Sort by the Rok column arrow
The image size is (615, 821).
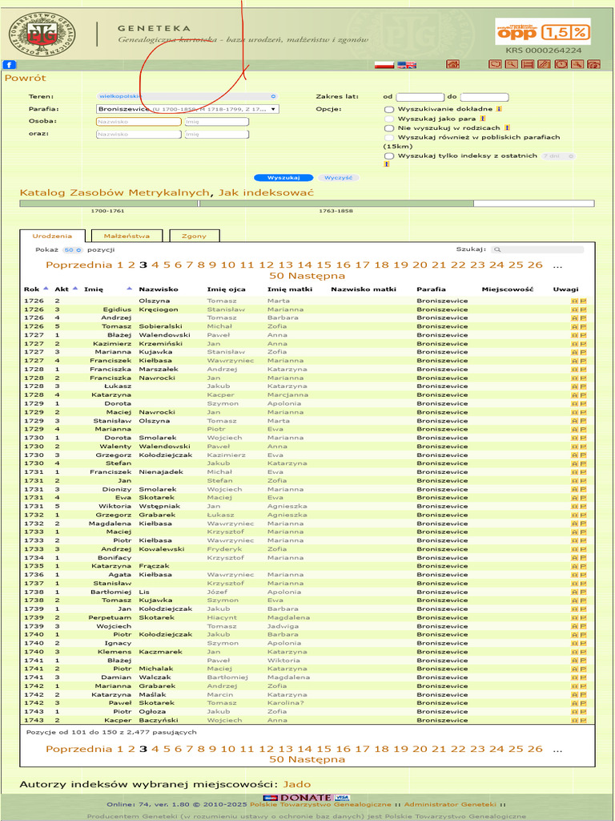click(x=46, y=289)
